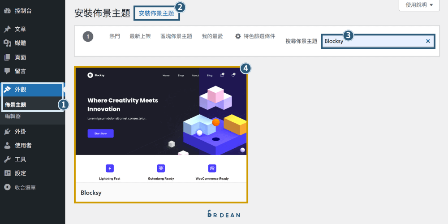Switch to the 區塊佈景主題 filter tab
The width and height of the screenshot is (448, 224).
[176, 36]
